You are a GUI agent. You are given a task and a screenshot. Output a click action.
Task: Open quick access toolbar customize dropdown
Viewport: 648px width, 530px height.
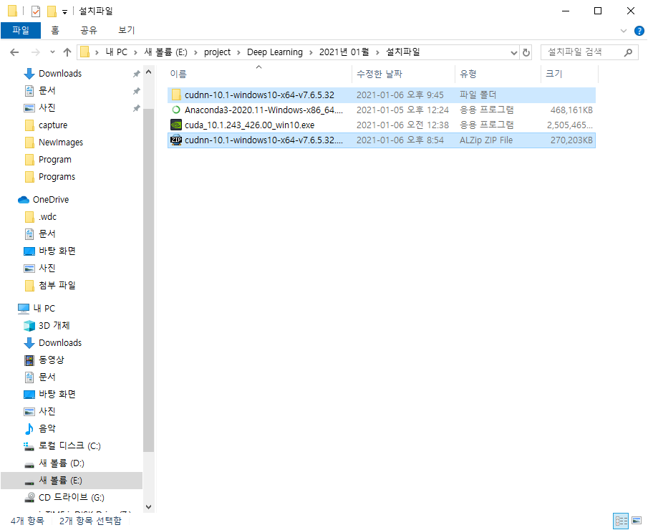coord(65,12)
